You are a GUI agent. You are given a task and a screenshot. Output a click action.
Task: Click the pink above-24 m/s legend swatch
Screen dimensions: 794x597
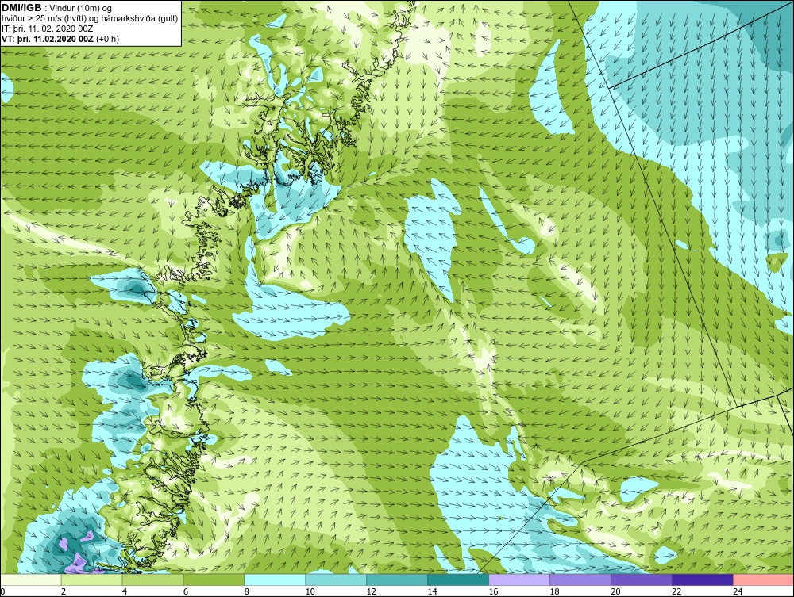(763, 580)
